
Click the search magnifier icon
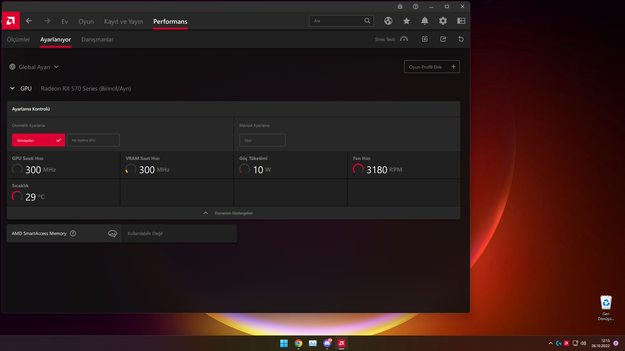point(367,21)
